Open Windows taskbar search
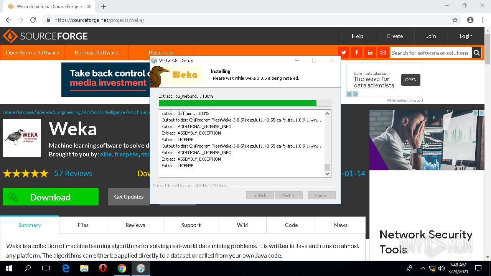The height and width of the screenshot is (276, 491). click(28, 268)
